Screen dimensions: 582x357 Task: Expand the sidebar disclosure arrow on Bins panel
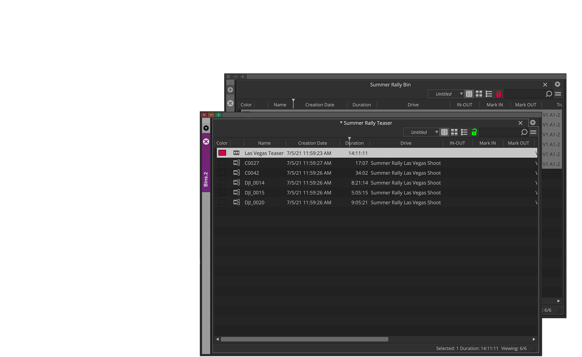click(206, 128)
